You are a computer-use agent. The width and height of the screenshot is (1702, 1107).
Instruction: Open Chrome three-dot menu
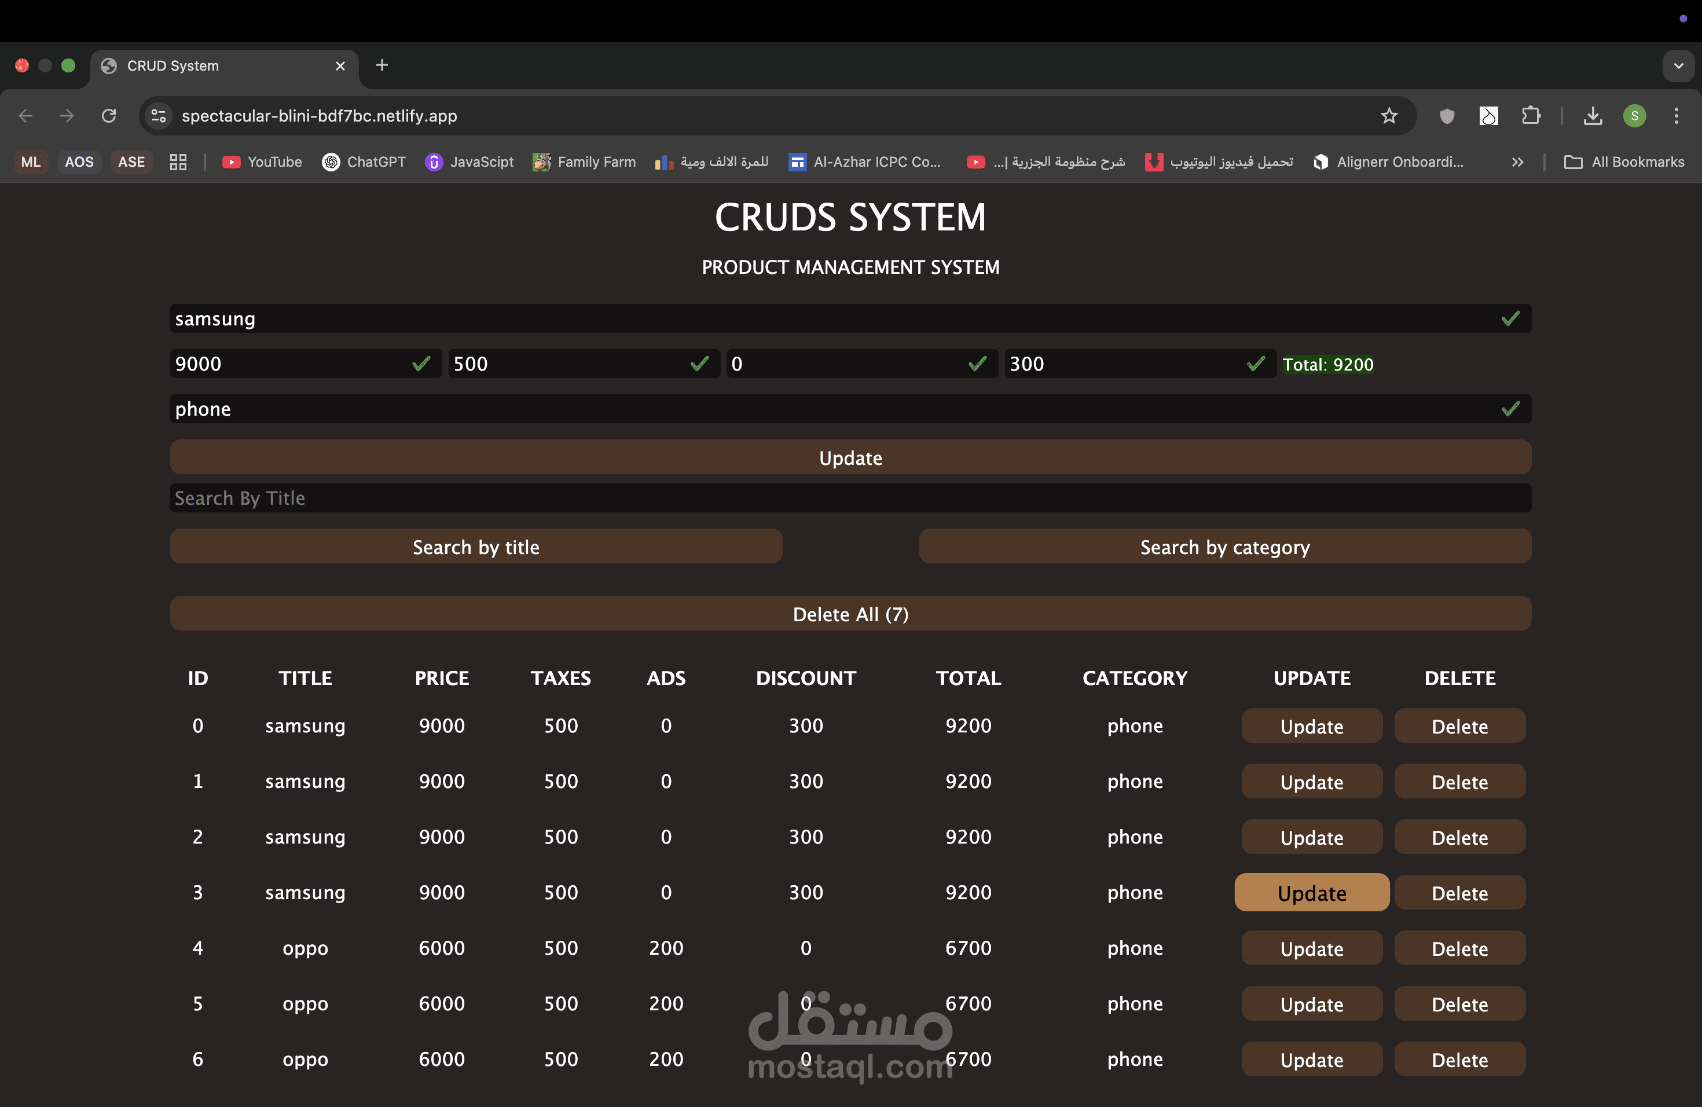tap(1677, 116)
